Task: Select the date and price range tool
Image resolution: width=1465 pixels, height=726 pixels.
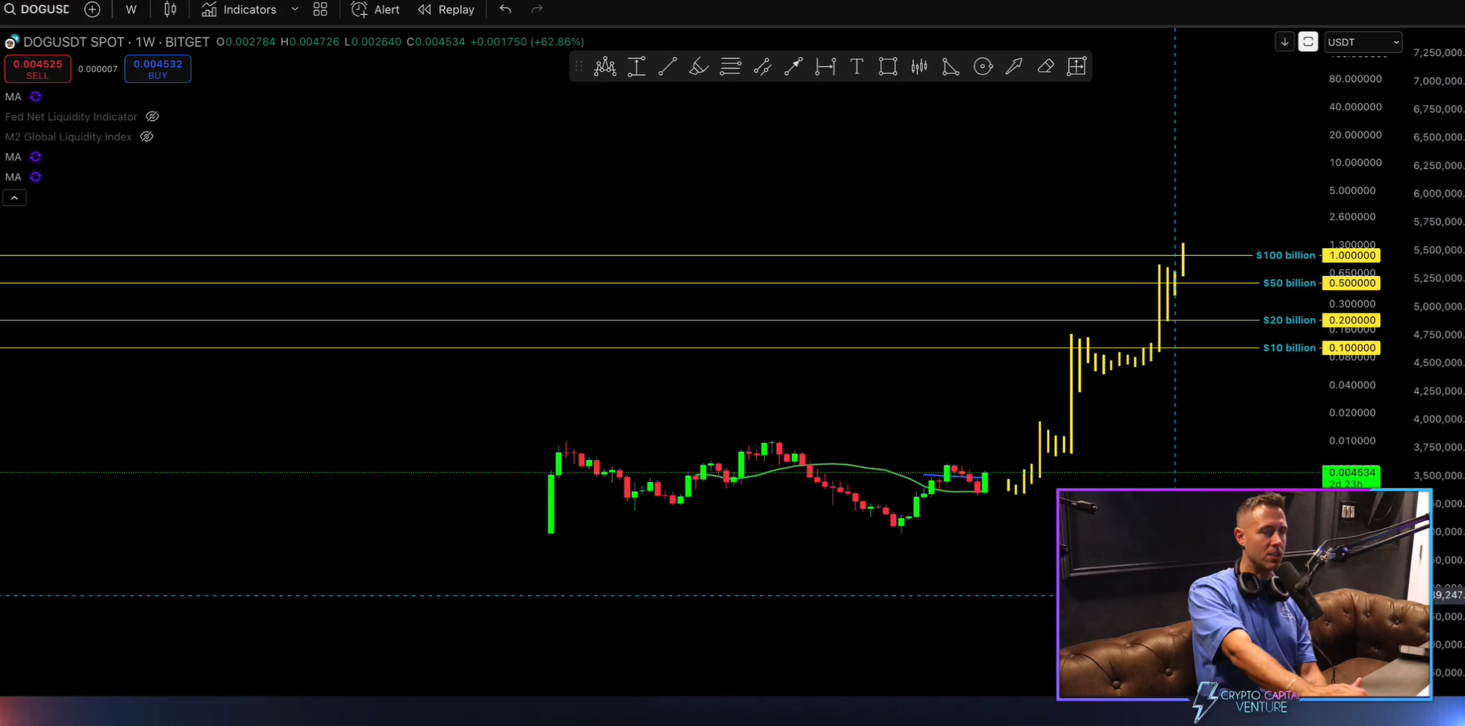Action: click(1077, 66)
